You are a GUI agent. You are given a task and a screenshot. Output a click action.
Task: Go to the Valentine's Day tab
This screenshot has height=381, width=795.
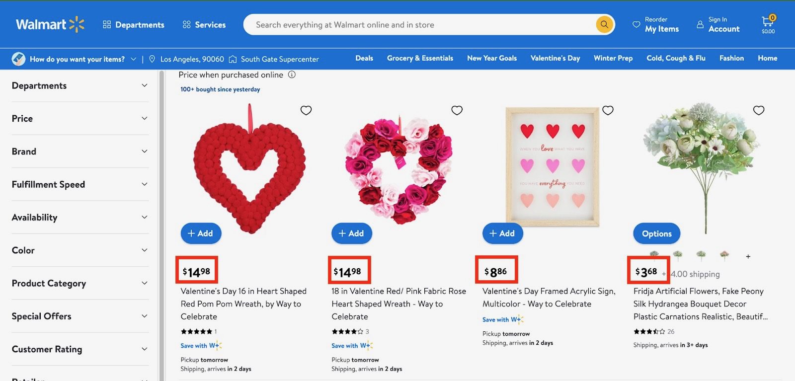(x=555, y=58)
